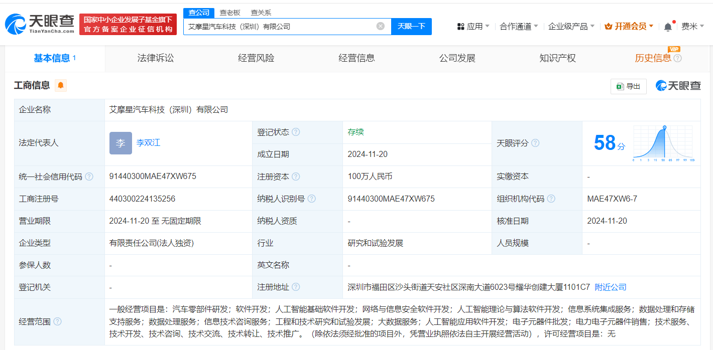The image size is (713, 350).
Task: Click the bell icon beside 工商信息
Action: 60,85
